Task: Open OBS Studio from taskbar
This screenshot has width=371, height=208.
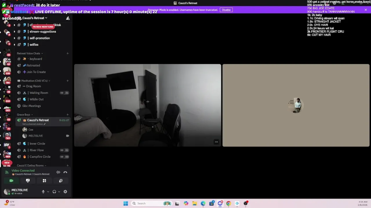Action: [245, 203]
